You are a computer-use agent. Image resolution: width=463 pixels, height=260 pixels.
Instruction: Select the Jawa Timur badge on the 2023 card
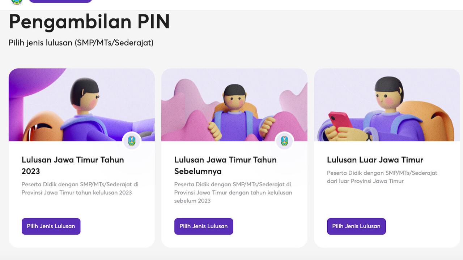point(132,142)
